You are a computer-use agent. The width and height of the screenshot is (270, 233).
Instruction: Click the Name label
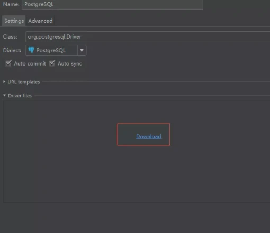pos(11,4)
